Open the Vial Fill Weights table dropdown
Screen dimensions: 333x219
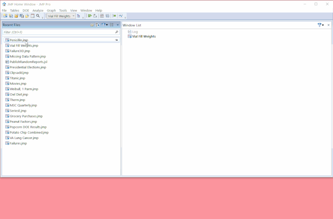[x=73, y=16]
